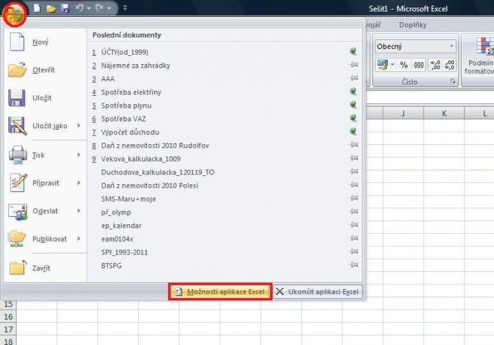The height and width of the screenshot is (345, 494).
Task: Choose Uložit in the Office menu
Action: click(x=45, y=98)
